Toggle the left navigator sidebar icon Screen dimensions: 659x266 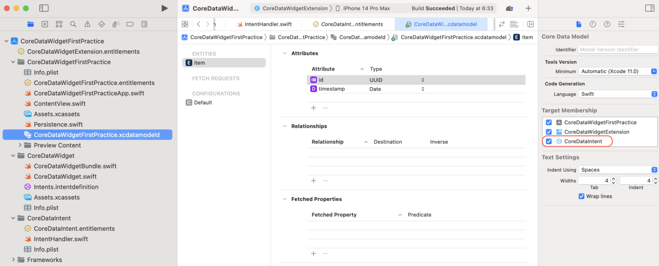pos(44,8)
